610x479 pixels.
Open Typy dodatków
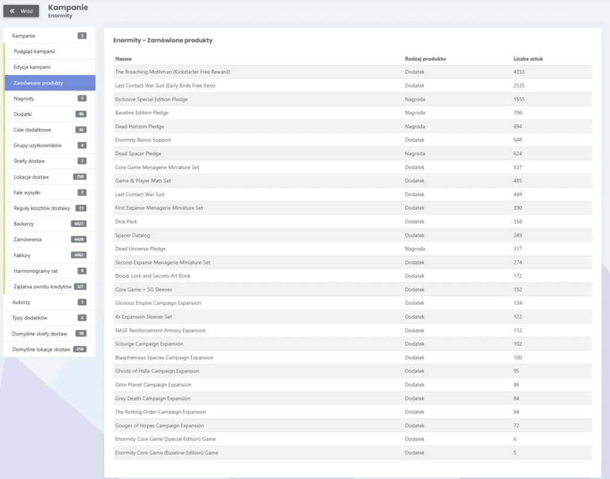point(30,318)
